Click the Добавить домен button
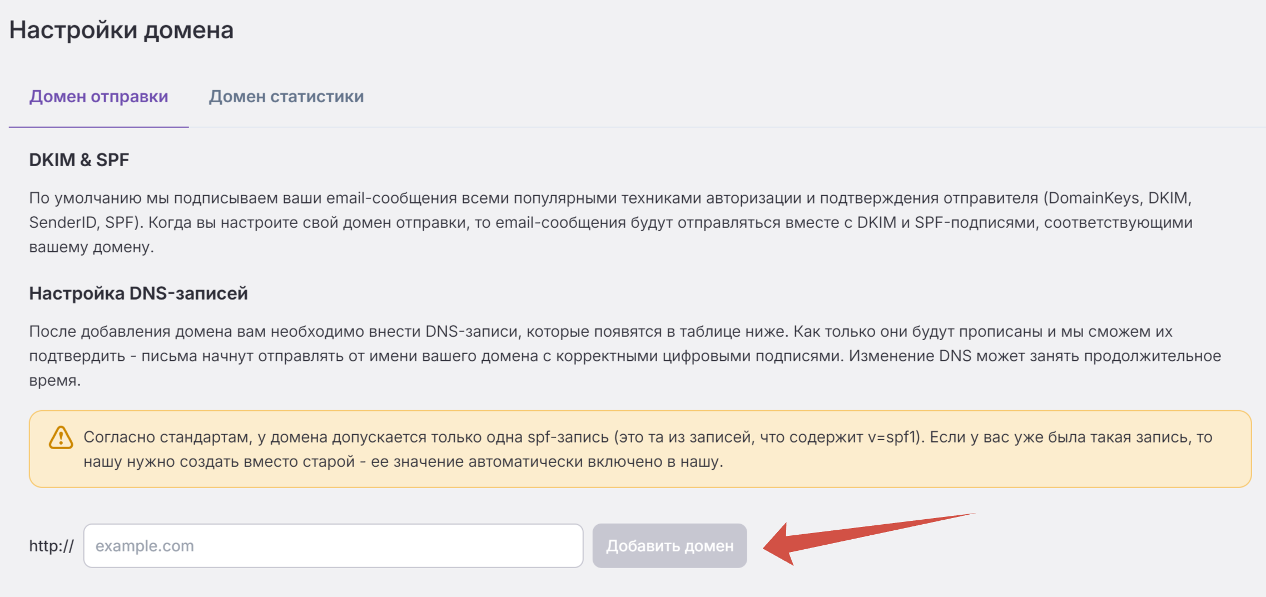Screen dimensions: 1266x597 pyautogui.click(x=669, y=546)
